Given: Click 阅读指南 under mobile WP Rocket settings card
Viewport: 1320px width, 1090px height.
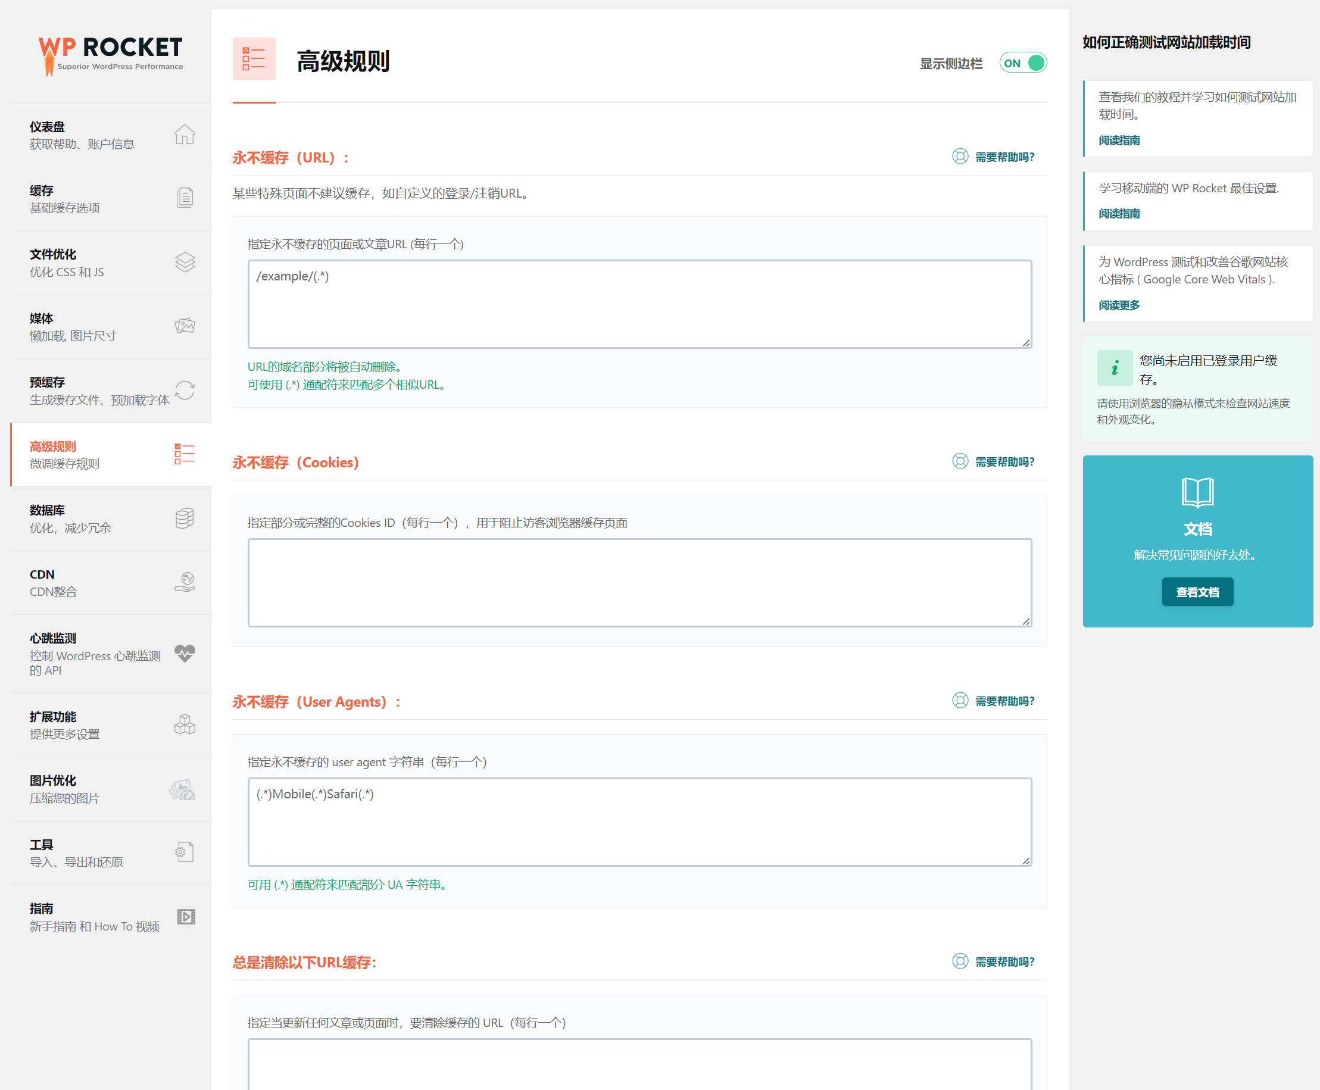Looking at the screenshot, I should pyautogui.click(x=1119, y=214).
